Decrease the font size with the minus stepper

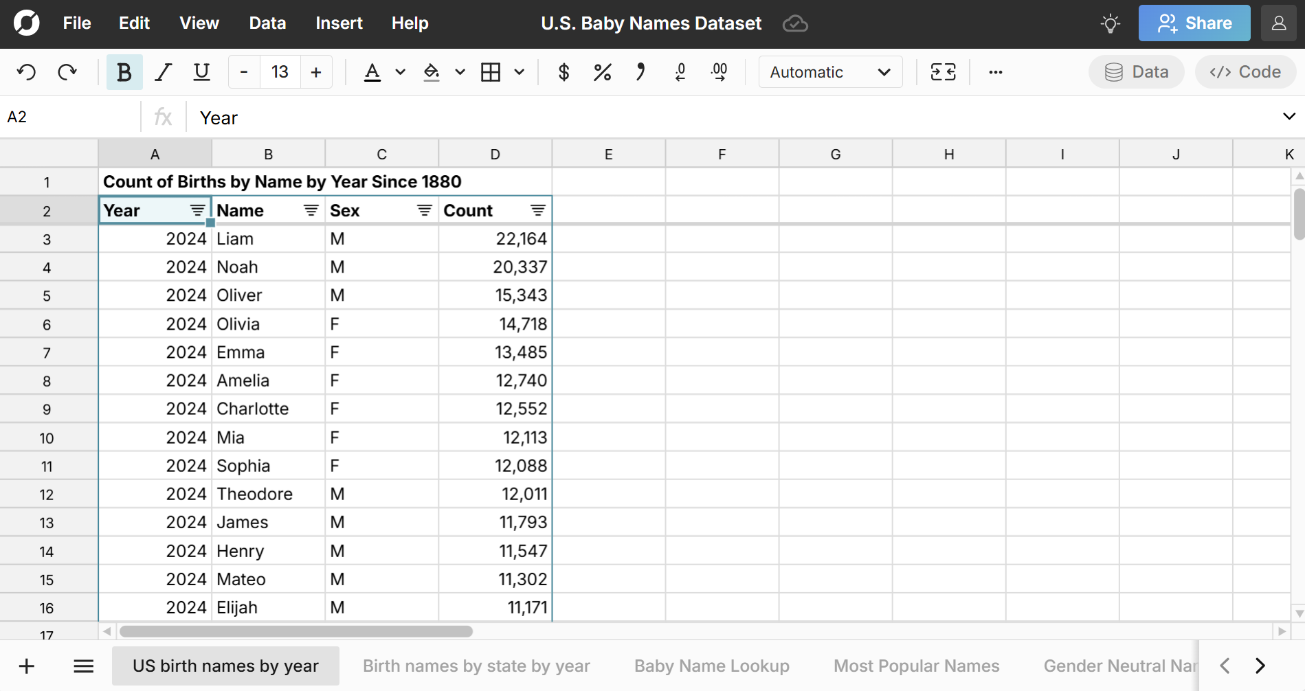243,71
